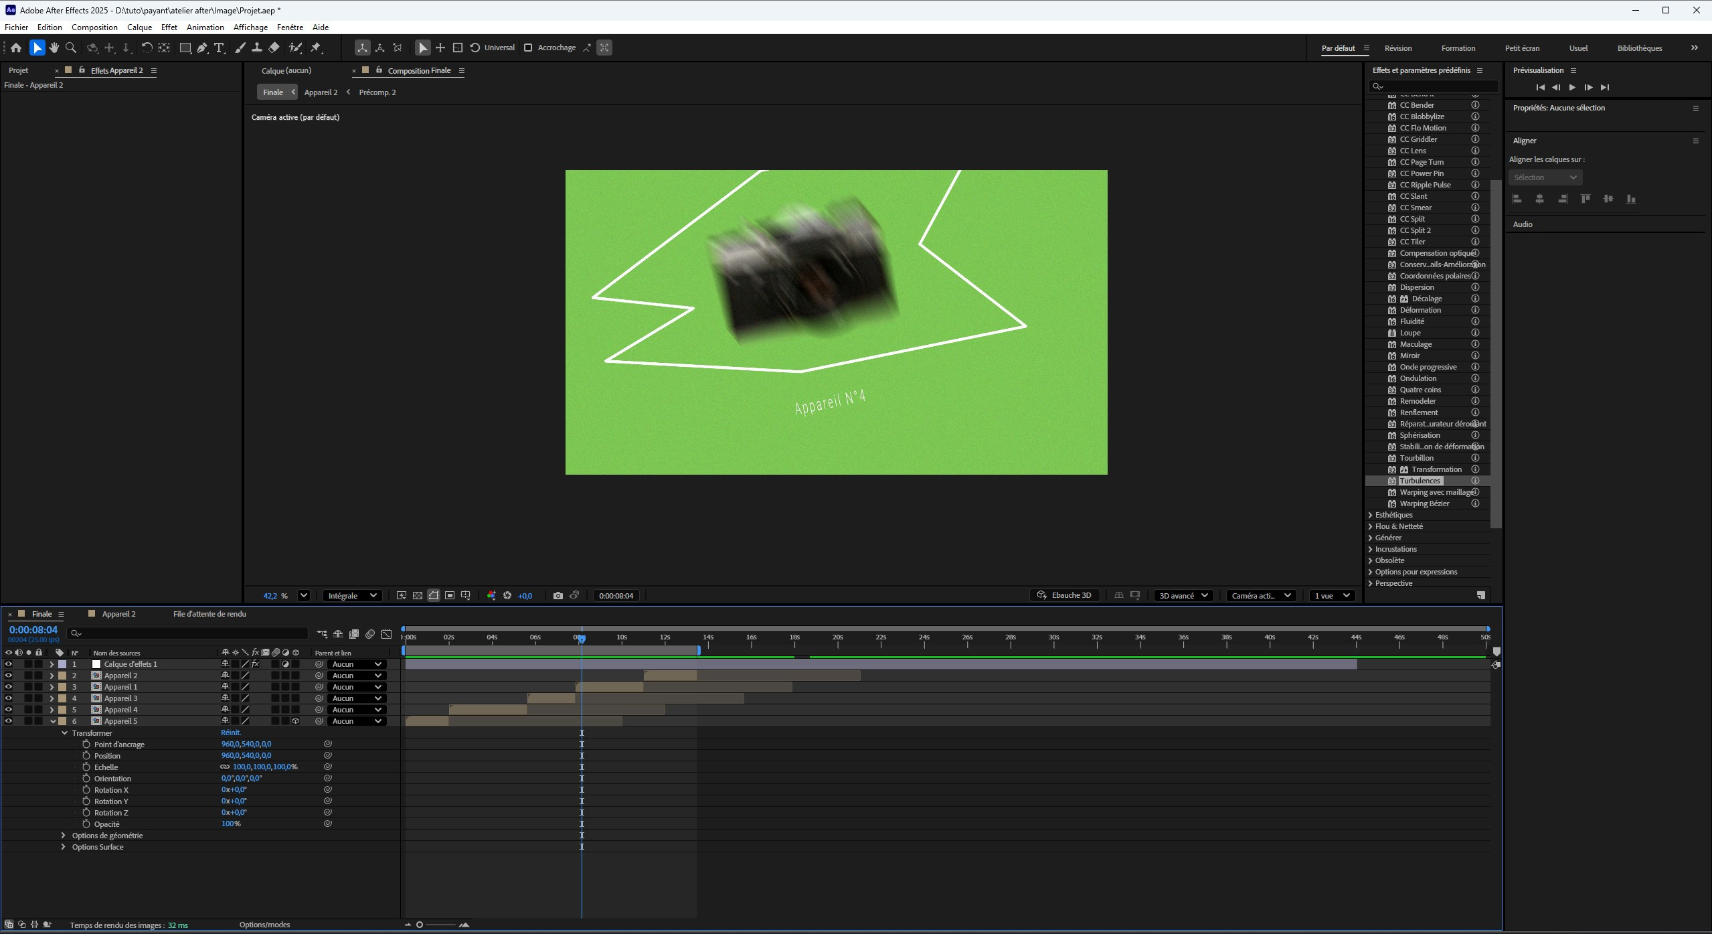Select the Clone Stamp tool
1712x934 pixels.
[x=257, y=48]
